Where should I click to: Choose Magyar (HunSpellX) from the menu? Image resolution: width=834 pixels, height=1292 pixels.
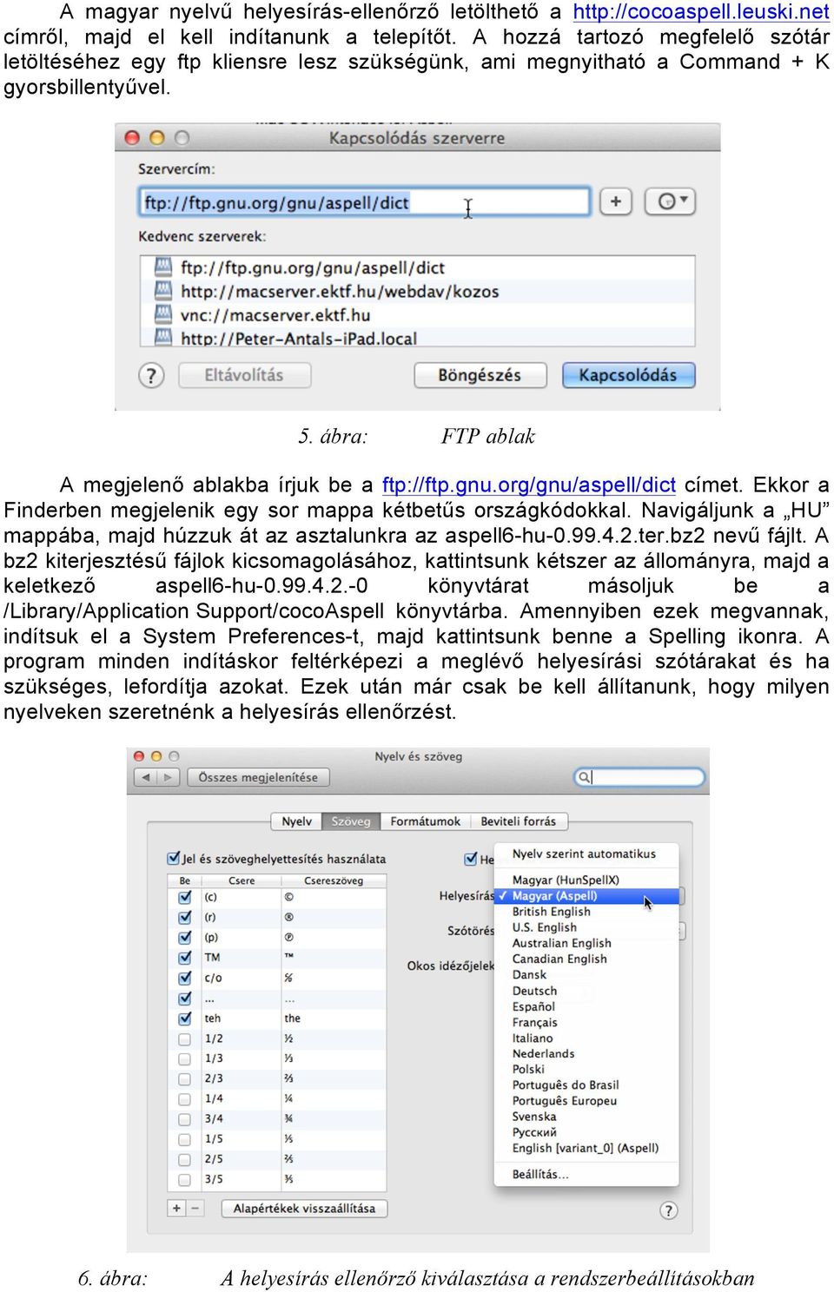tap(586, 880)
